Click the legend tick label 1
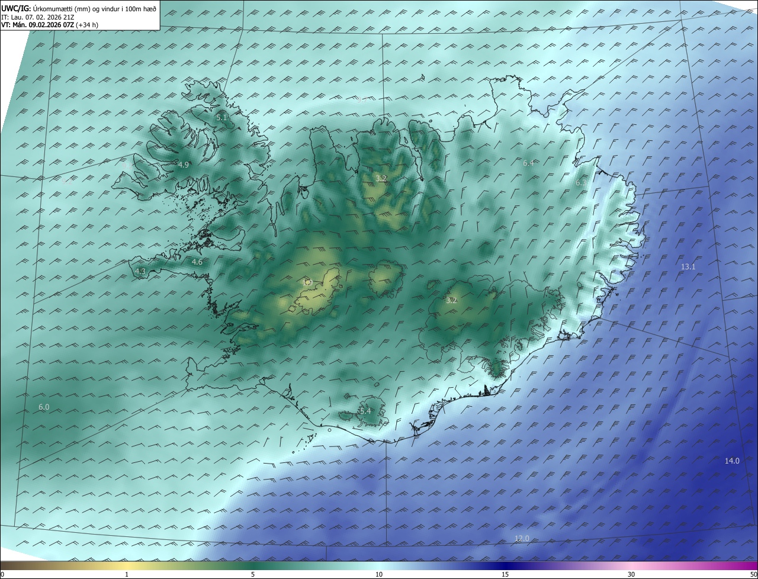The width and height of the screenshot is (758, 579). click(127, 574)
